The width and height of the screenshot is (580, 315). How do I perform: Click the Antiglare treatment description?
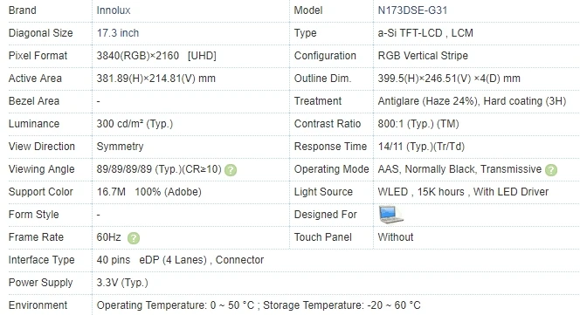pyautogui.click(x=472, y=101)
